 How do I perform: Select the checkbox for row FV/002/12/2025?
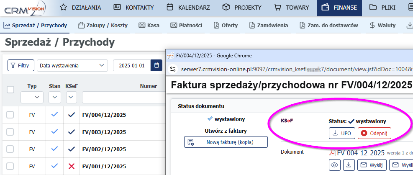tap(10, 149)
